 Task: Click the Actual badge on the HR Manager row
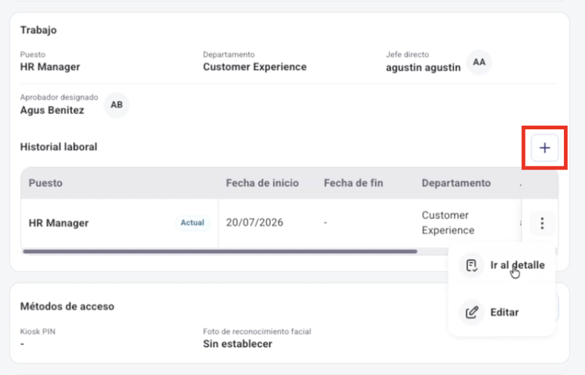click(x=193, y=223)
